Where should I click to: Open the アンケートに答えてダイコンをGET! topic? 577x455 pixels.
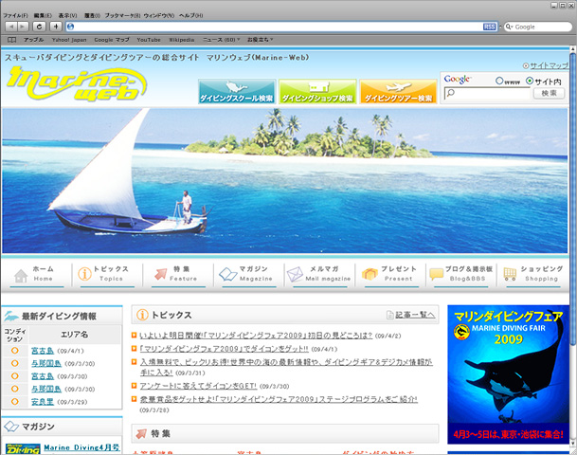tap(198, 386)
